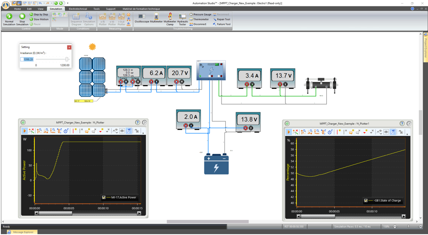428x235 pixels.
Task: Switch to the Electrotechnical ribbon tab
Action: tap(78, 9)
